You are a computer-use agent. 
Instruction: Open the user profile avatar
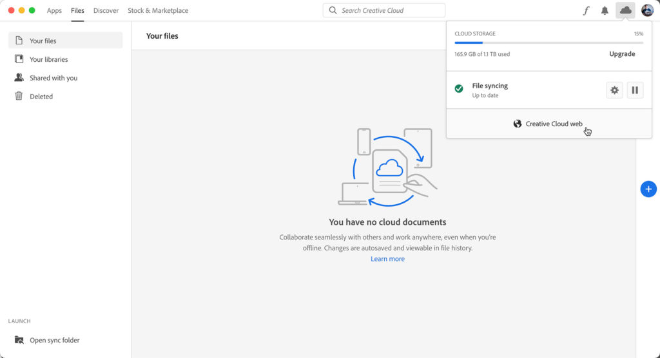click(647, 10)
